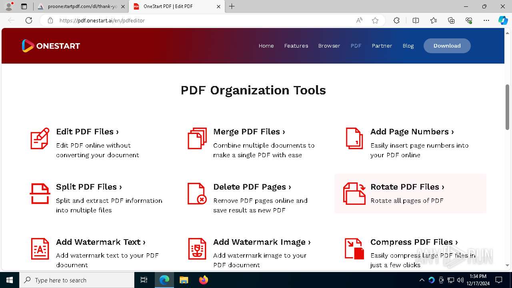Screen dimensions: 512x288
Task: Click the OneStart logo
Action: coord(51,46)
